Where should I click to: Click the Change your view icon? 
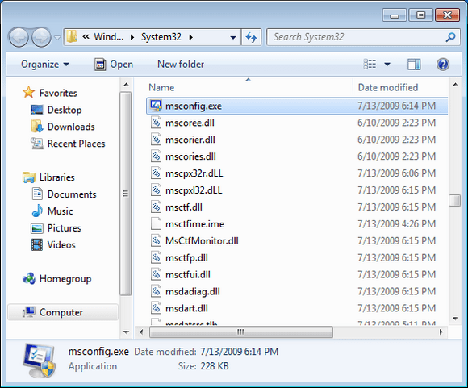(370, 65)
